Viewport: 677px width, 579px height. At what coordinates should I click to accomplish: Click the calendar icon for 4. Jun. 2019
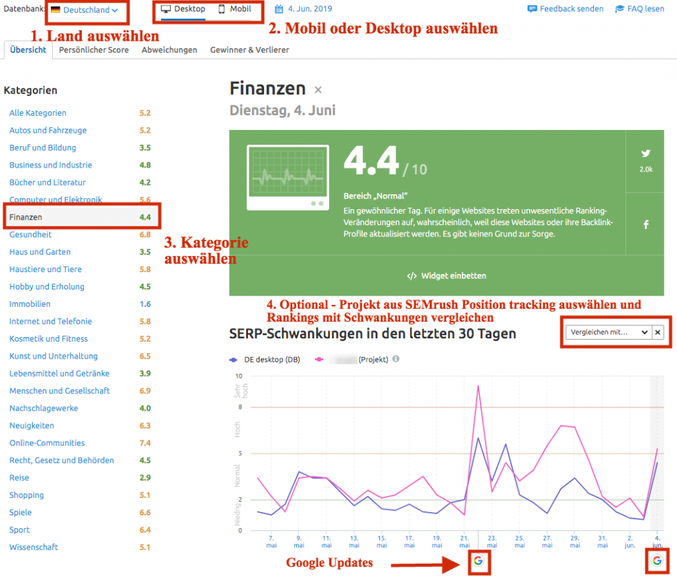point(279,9)
